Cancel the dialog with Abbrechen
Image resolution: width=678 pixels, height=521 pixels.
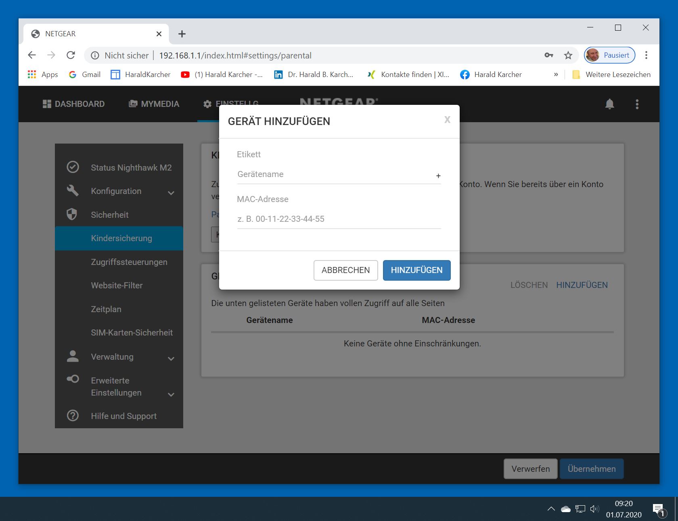345,270
